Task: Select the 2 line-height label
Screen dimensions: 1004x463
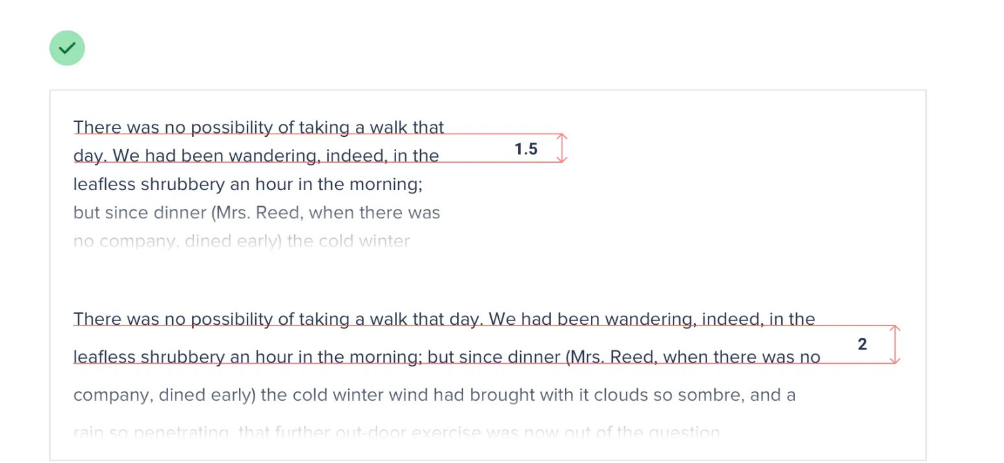Action: (862, 344)
